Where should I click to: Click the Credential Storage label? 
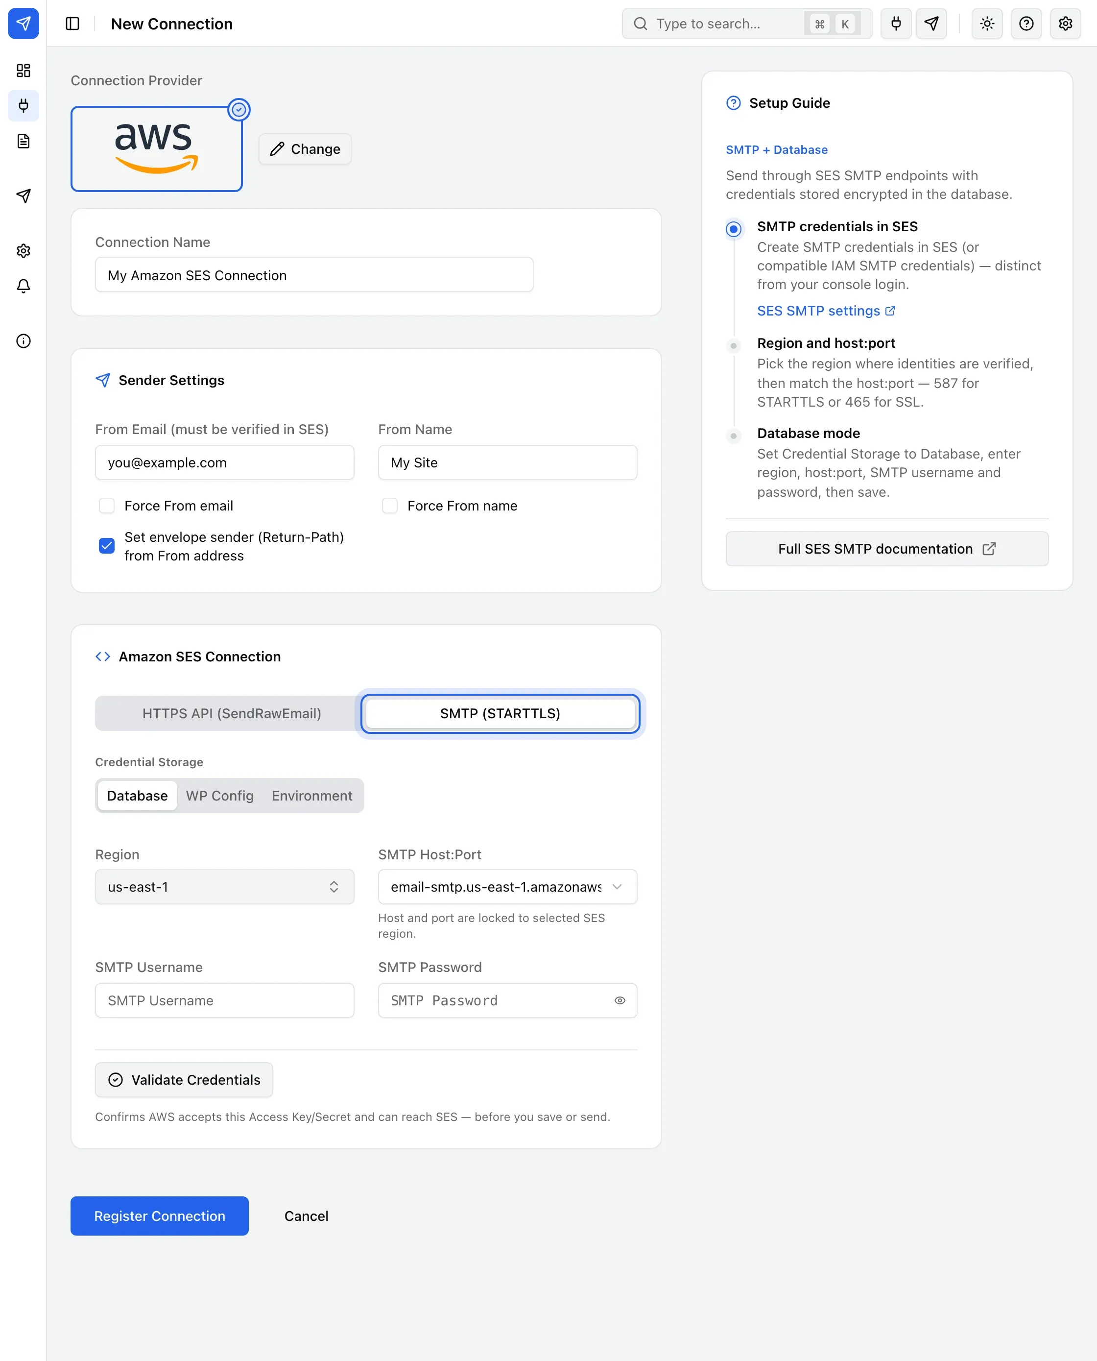click(149, 762)
